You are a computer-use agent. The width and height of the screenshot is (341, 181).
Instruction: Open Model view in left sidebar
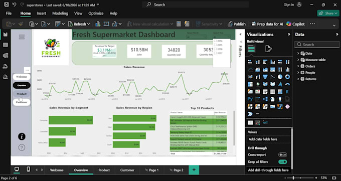(x=6, y=55)
